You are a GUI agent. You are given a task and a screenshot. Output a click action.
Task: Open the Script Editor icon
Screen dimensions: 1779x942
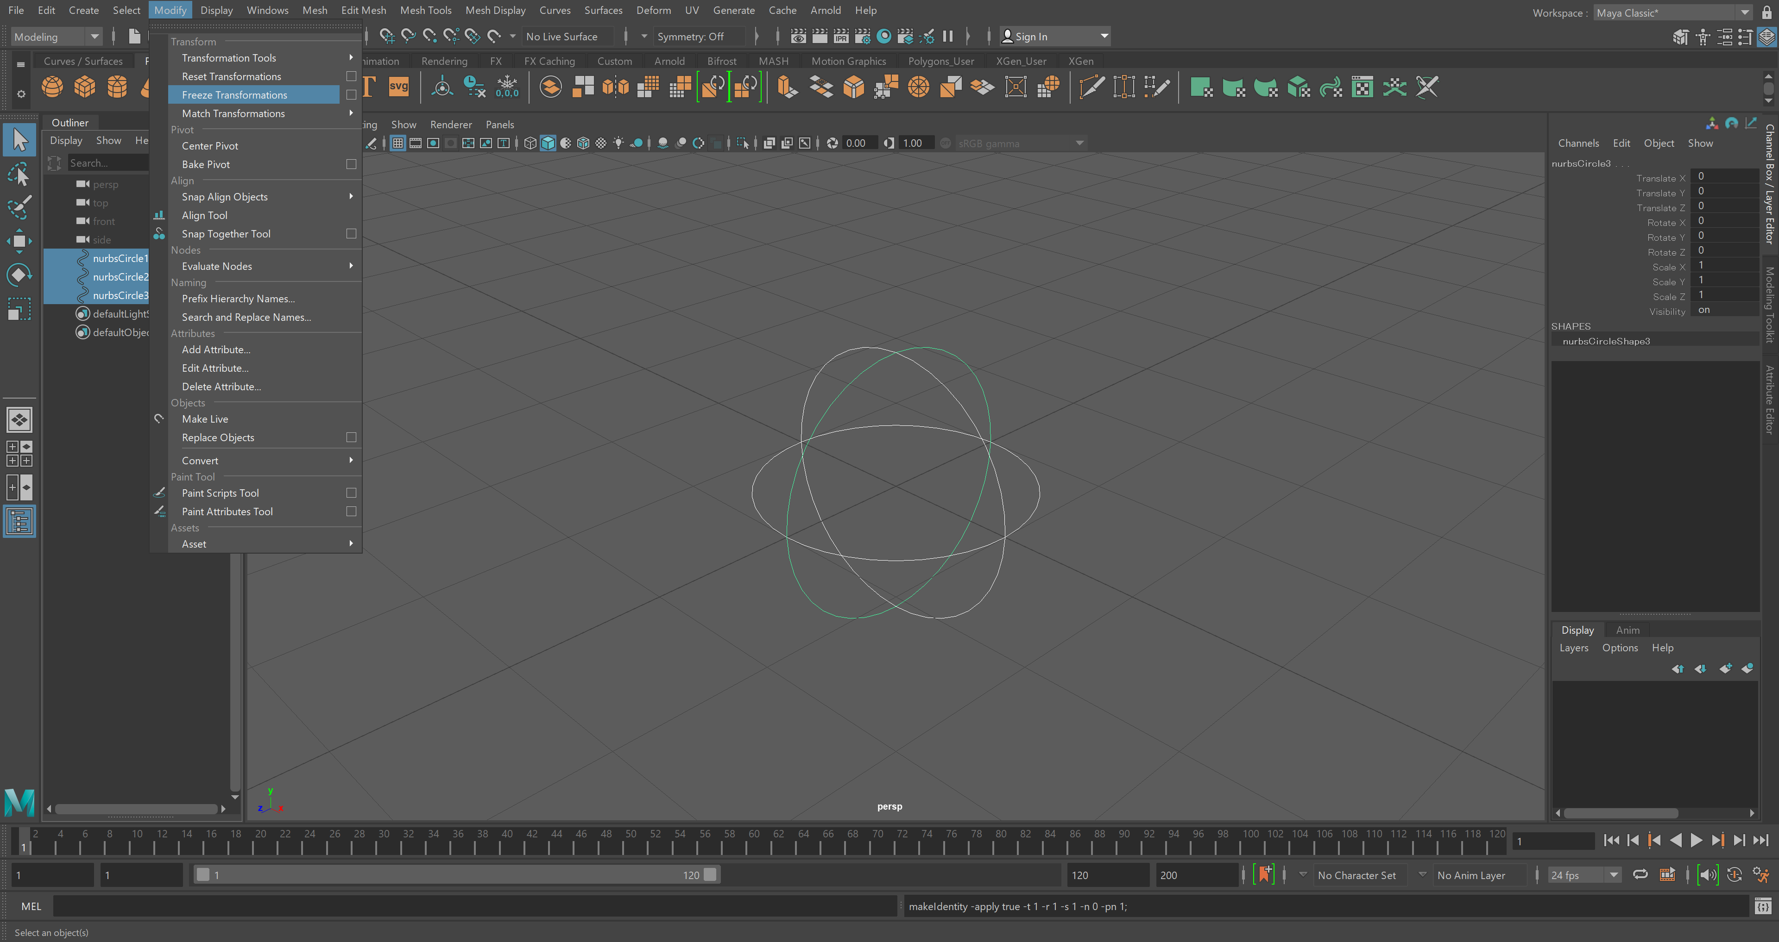pos(1762,906)
